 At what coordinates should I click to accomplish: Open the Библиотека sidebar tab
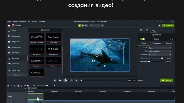[17, 36]
